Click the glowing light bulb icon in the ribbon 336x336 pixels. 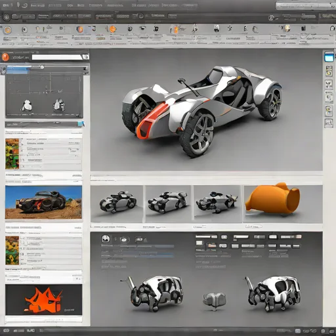[287, 28]
